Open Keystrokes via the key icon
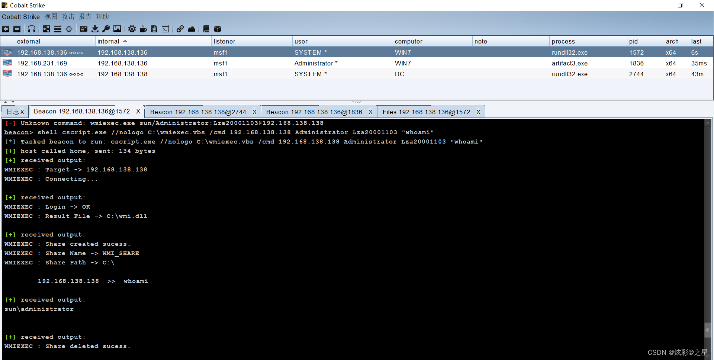714x360 pixels. click(106, 29)
